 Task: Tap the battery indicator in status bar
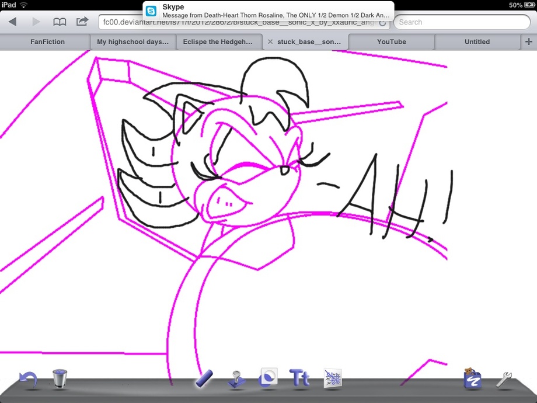point(529,5)
